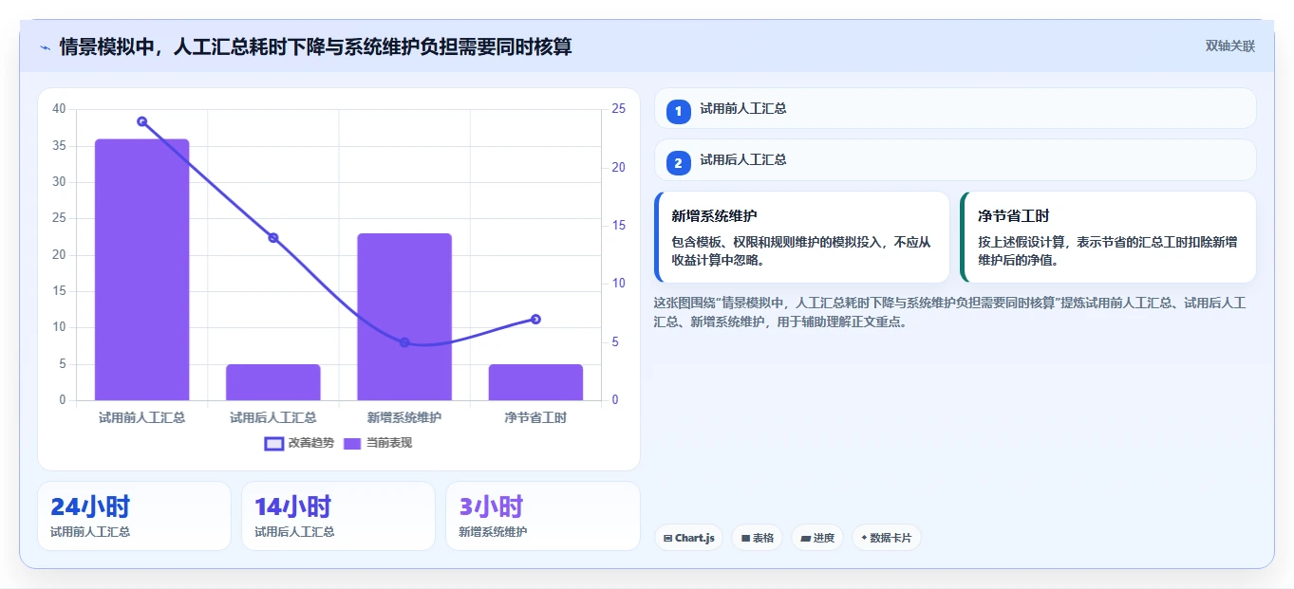Click trend line point above 净节省工时
This screenshot has height=589, width=1294.
(535, 320)
